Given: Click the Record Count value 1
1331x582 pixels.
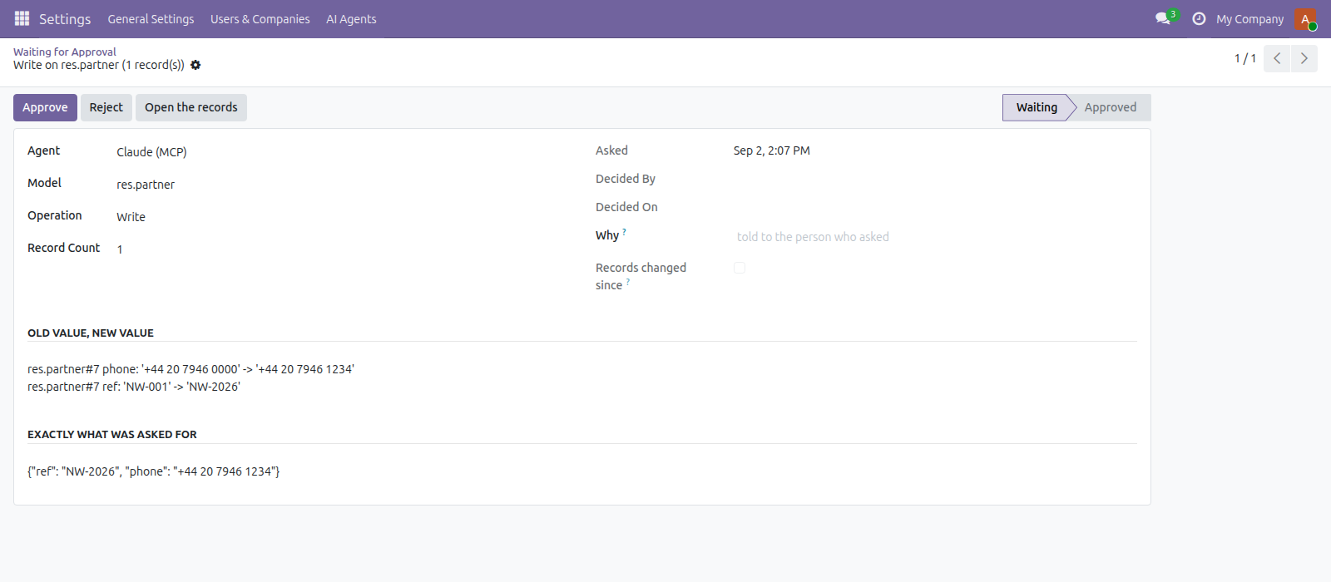Looking at the screenshot, I should [120, 249].
